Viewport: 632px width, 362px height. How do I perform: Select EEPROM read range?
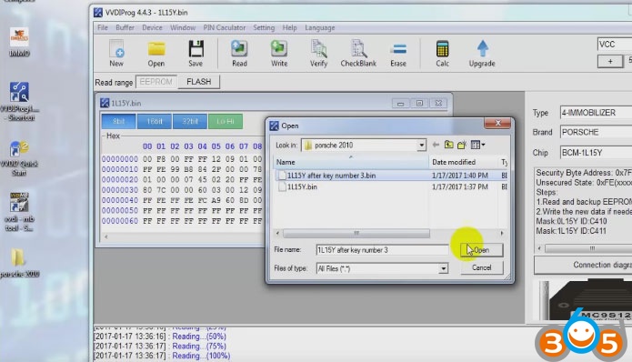(156, 82)
